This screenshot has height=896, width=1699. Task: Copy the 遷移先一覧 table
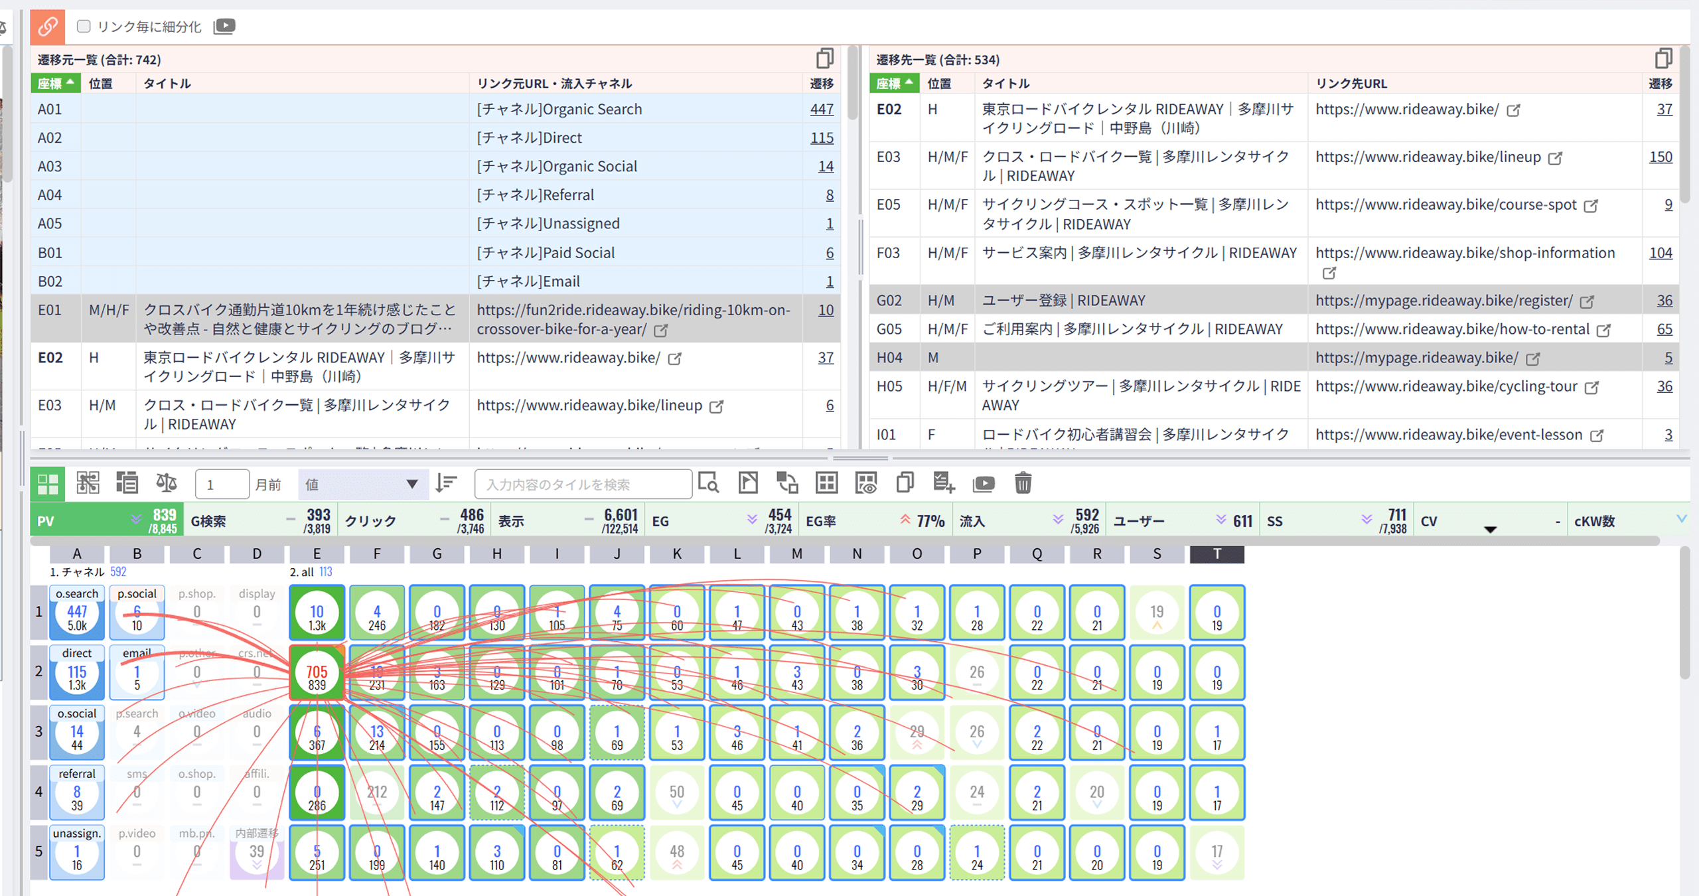pyautogui.click(x=1663, y=59)
